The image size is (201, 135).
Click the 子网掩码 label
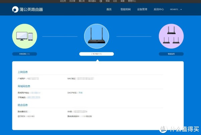(x=22, y=97)
